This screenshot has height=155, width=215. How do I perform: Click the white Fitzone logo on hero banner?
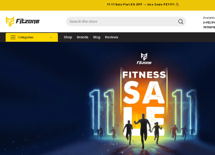point(144,59)
